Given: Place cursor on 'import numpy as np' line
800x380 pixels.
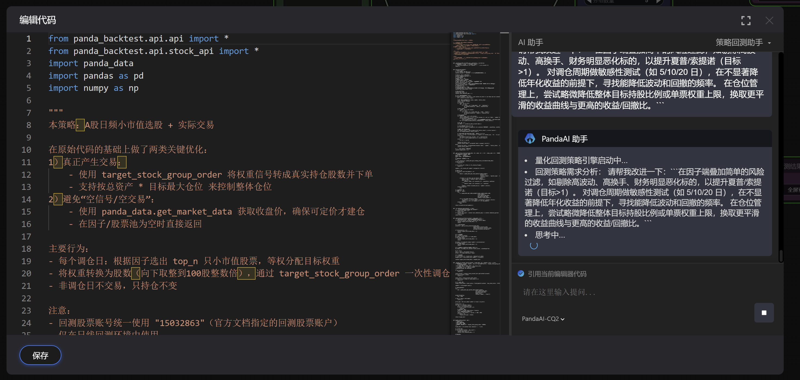Looking at the screenshot, I should (x=93, y=88).
